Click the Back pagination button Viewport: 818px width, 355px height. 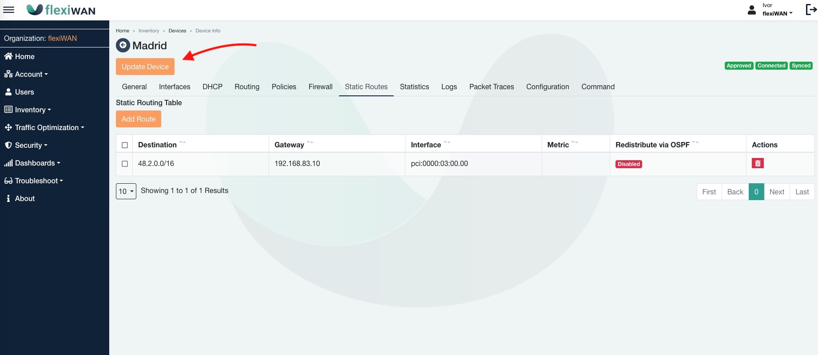point(735,192)
